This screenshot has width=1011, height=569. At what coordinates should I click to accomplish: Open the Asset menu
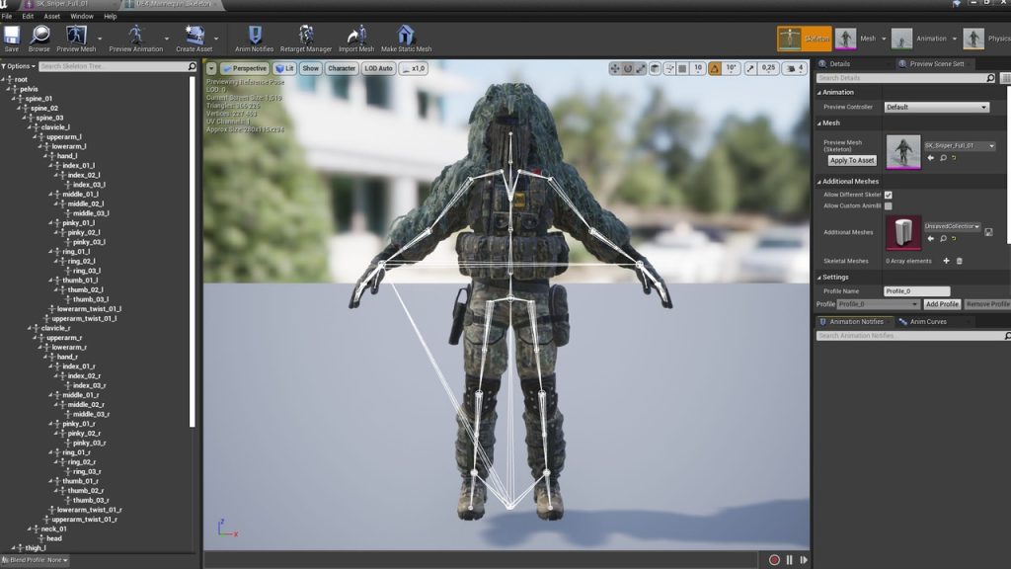pyautogui.click(x=51, y=17)
